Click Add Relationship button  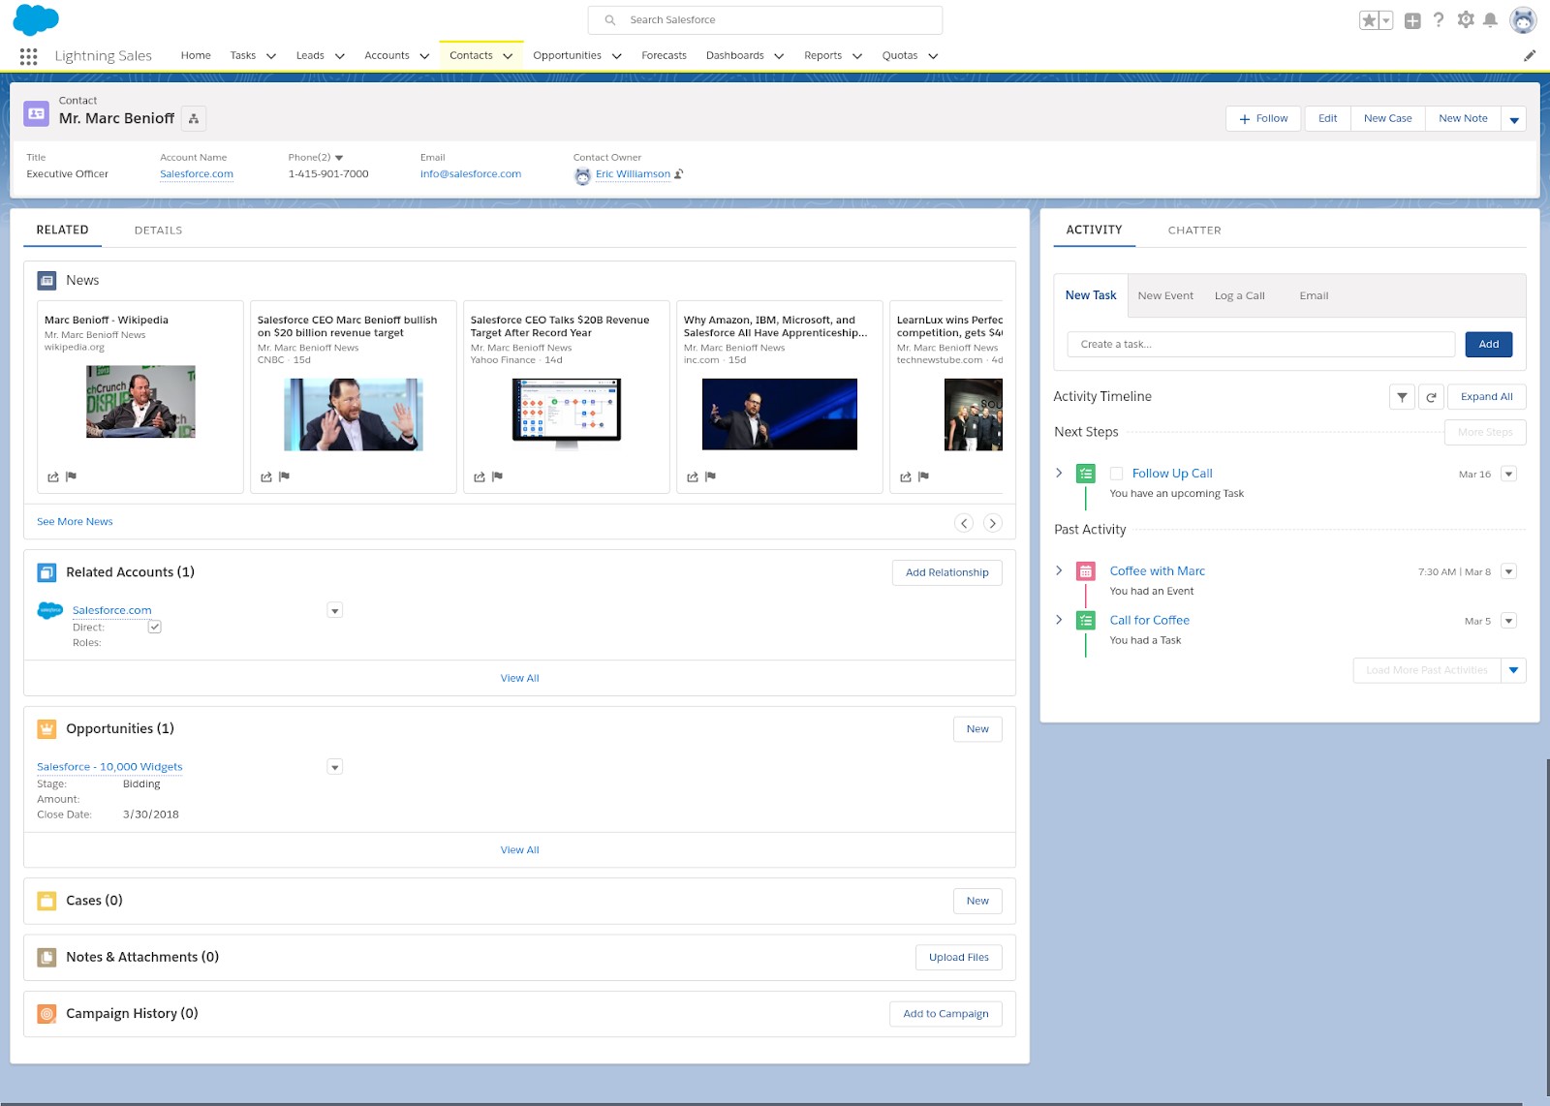947,573
